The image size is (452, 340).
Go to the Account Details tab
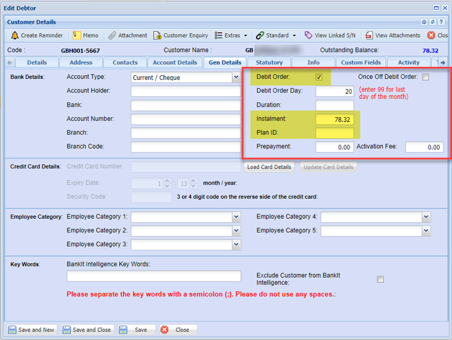[175, 63]
